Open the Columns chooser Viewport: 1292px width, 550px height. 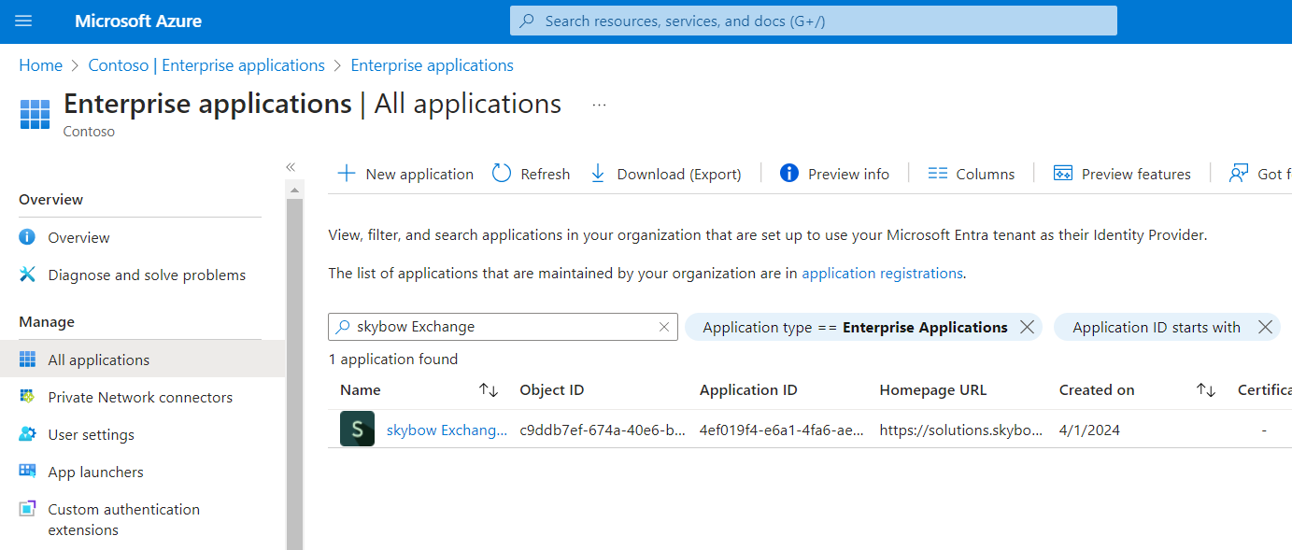(x=972, y=174)
